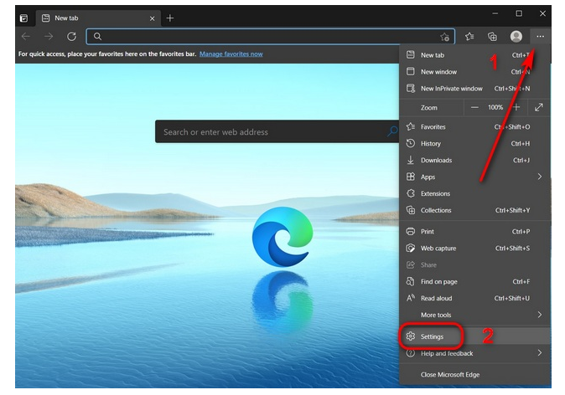Screen dimensions: 565x395
Task: Click the user profile avatar icon
Action: 516,37
